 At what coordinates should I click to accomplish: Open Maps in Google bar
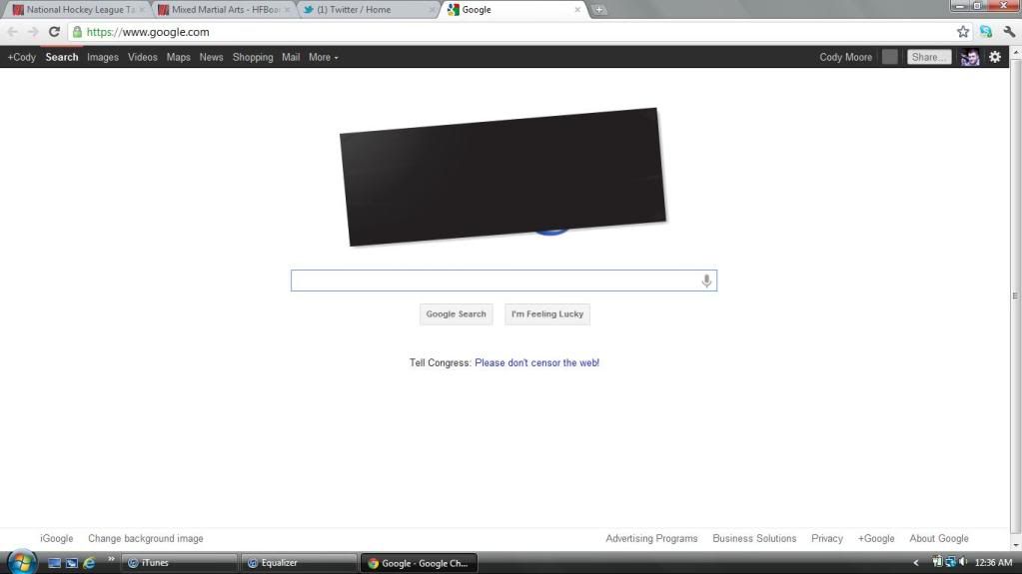click(x=178, y=57)
